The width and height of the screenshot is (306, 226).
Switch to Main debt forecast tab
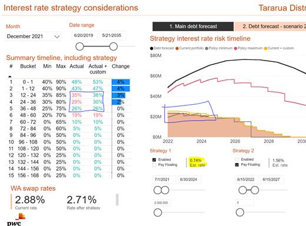tap(193, 26)
